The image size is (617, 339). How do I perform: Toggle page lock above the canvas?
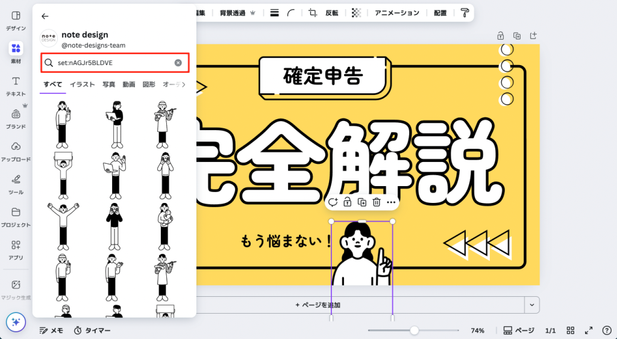coord(500,36)
